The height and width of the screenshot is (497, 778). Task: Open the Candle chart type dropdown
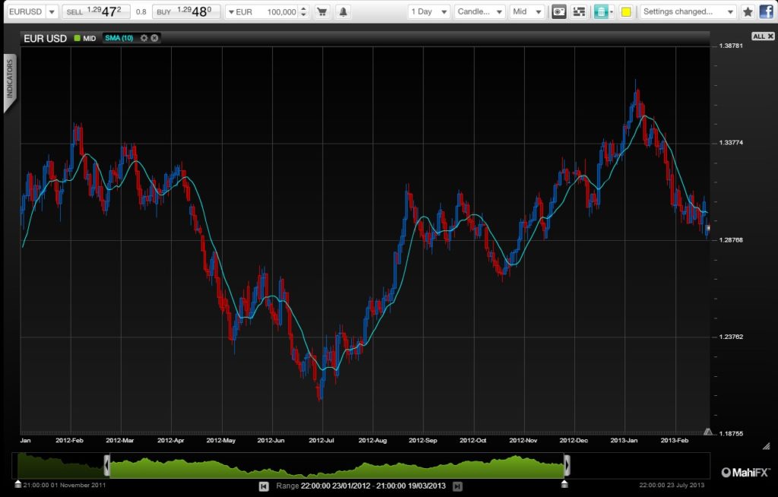pos(479,12)
